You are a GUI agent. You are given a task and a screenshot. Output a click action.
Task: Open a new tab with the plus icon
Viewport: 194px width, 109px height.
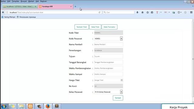pos(75,6)
